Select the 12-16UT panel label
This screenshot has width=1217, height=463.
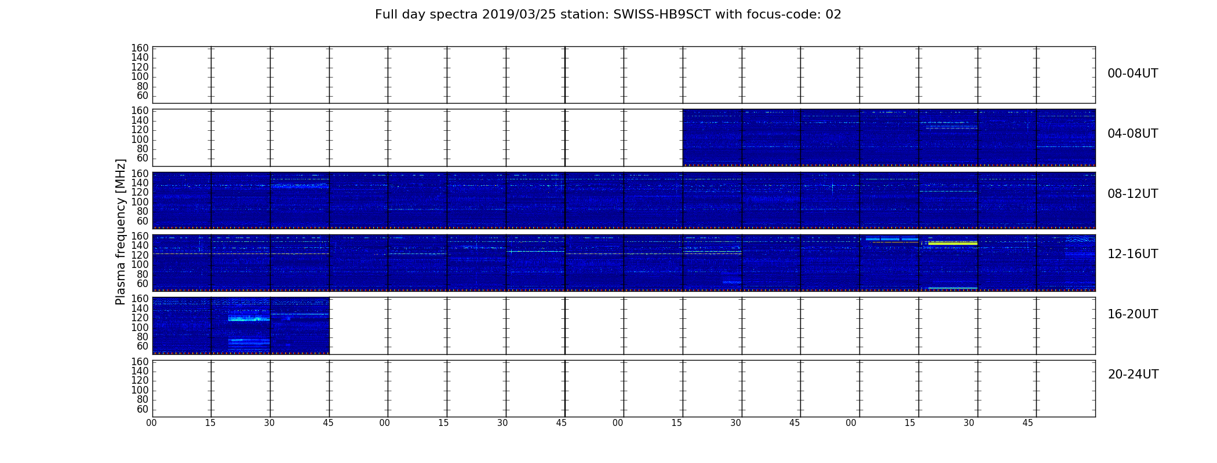1132,254
